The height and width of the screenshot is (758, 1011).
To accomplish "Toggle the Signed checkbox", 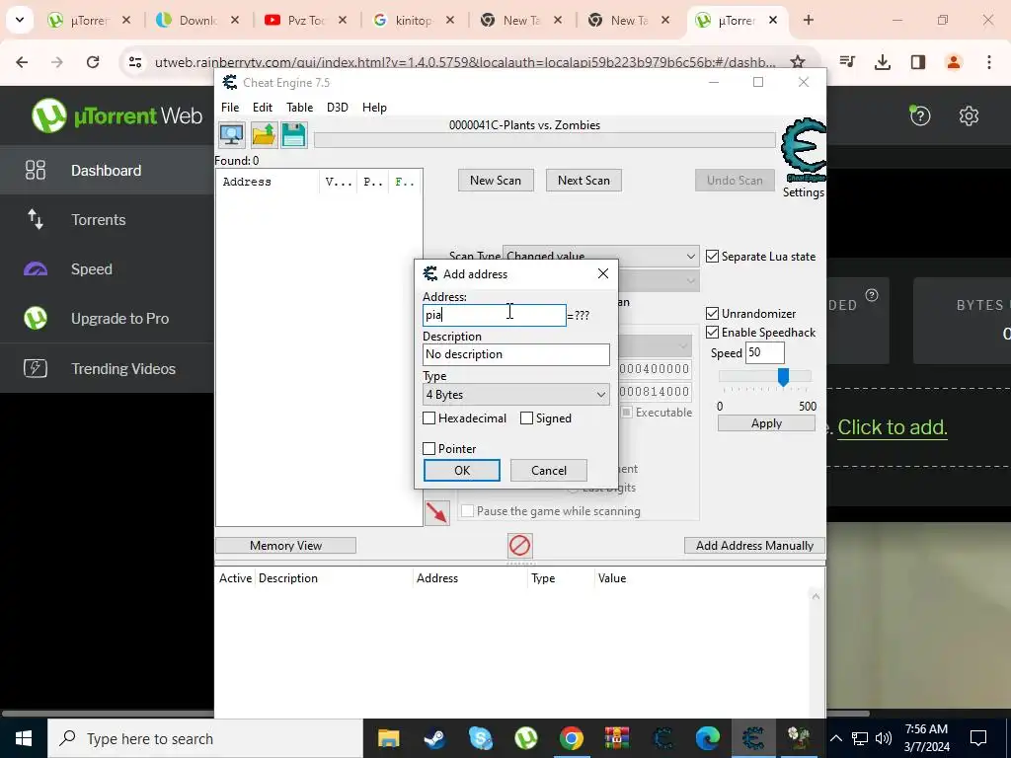I will (527, 418).
